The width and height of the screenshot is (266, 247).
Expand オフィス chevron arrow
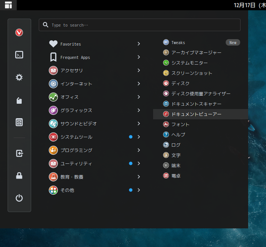click(x=139, y=97)
